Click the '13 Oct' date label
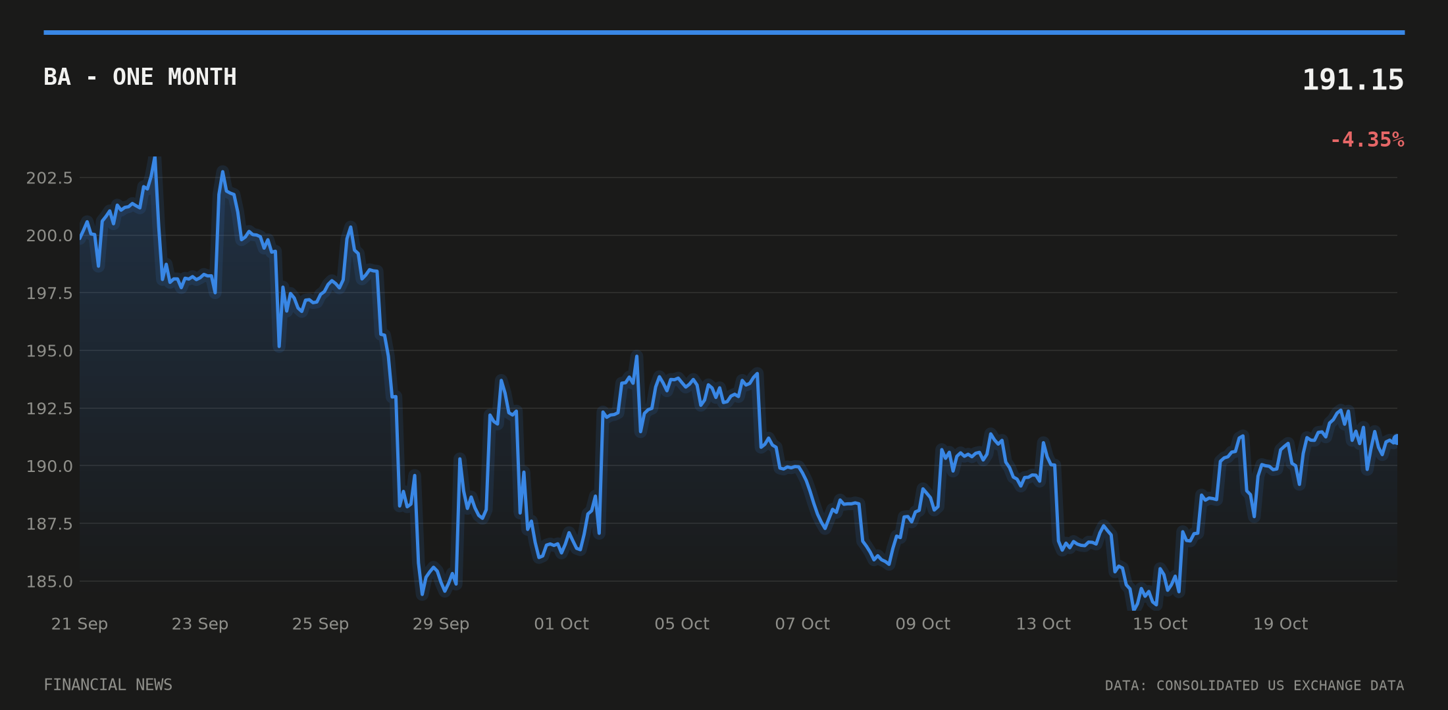 point(1043,624)
